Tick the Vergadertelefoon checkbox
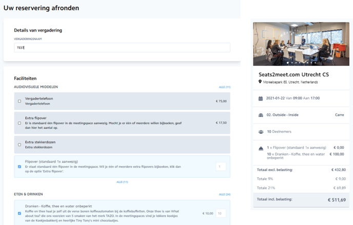The height and width of the screenshot is (225, 353). (19, 101)
